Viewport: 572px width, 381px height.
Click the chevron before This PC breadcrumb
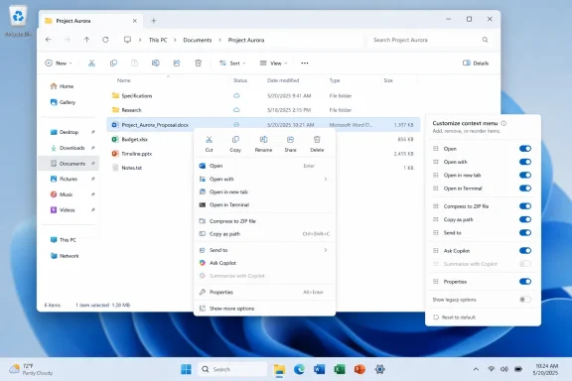[x=140, y=40]
